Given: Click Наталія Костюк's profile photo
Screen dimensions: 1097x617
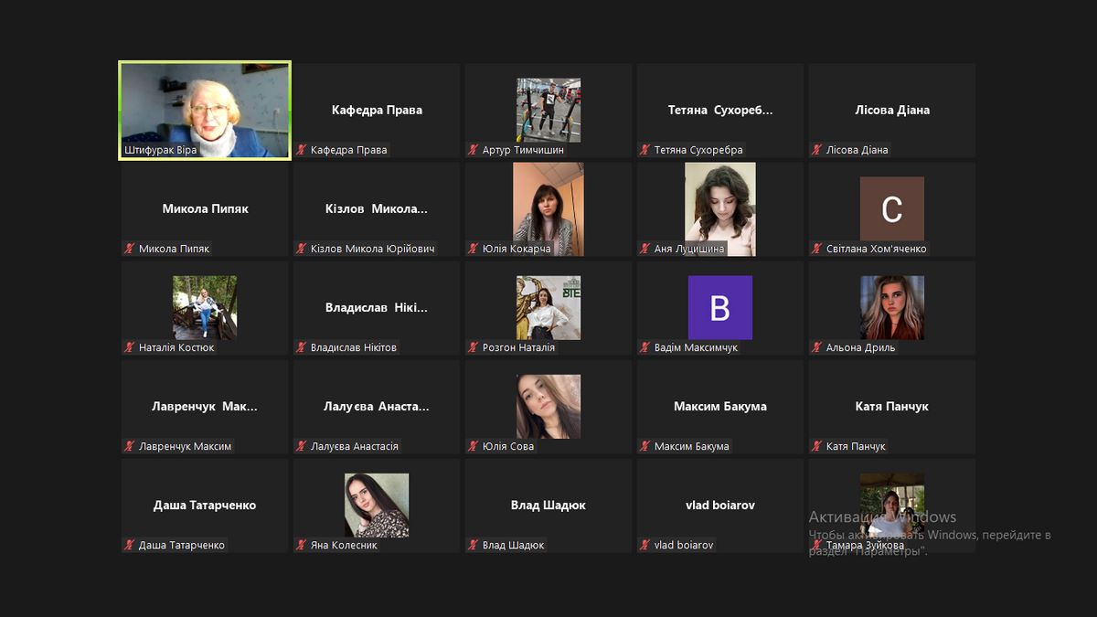Looking at the screenshot, I should click(205, 307).
